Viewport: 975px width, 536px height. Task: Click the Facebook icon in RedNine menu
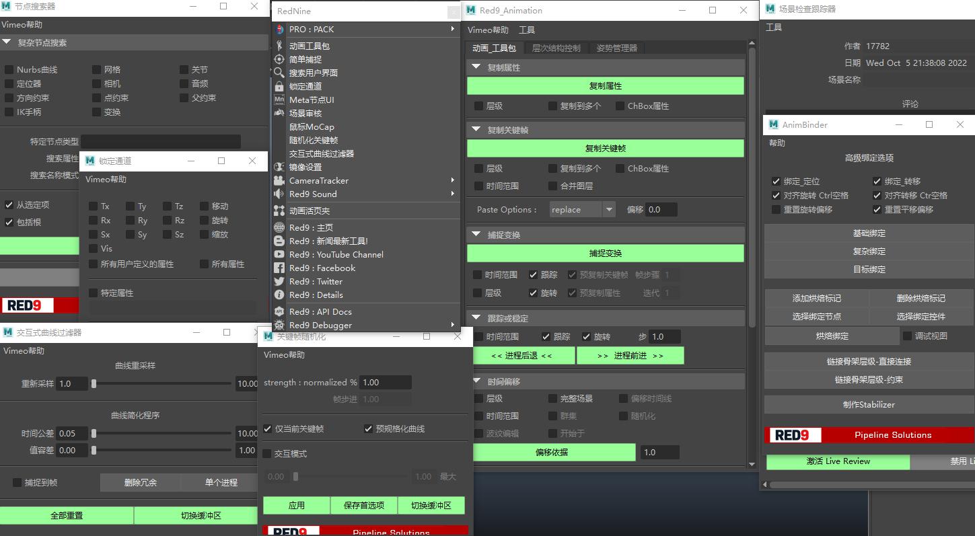coord(279,268)
